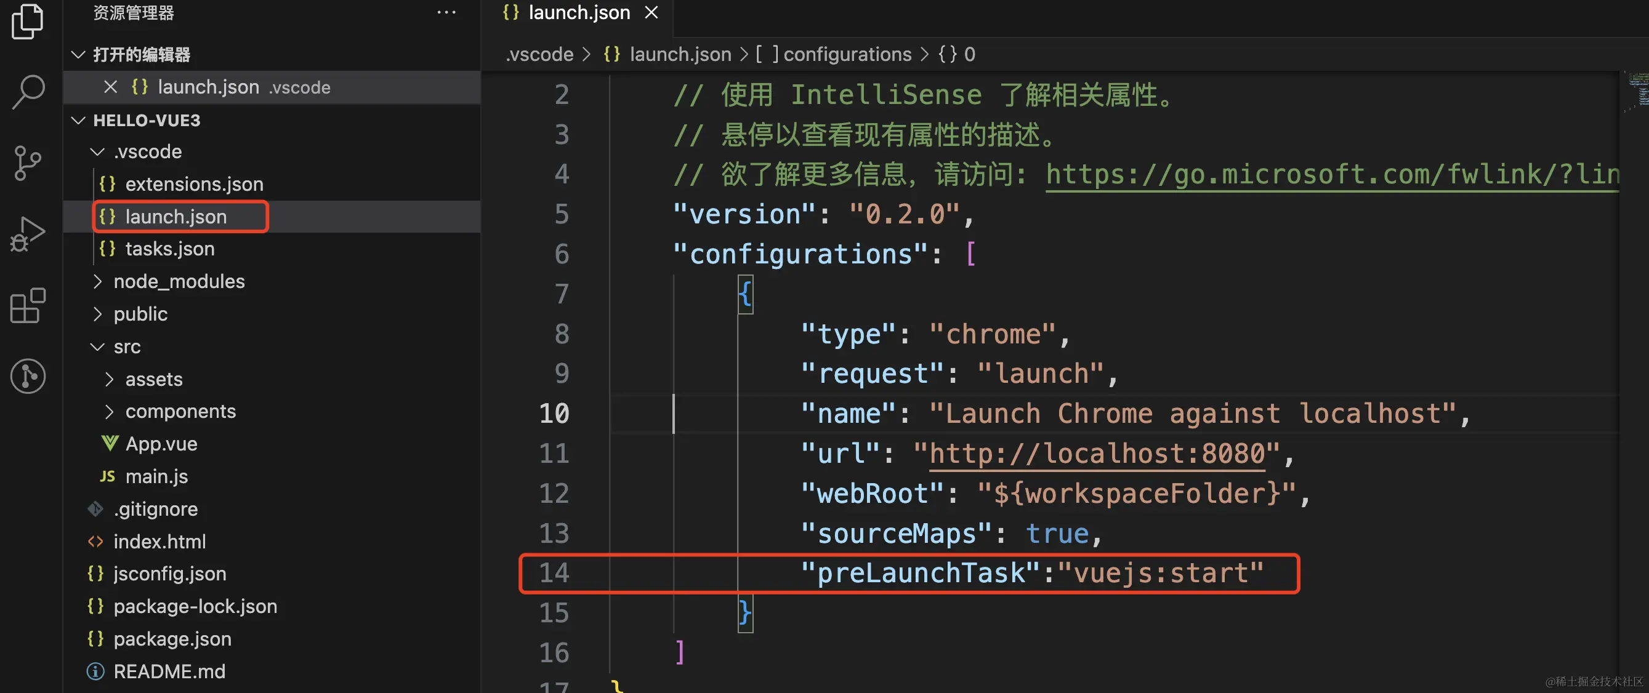Select the Source Control icon
Image resolution: width=1649 pixels, height=693 pixels.
tap(27, 162)
